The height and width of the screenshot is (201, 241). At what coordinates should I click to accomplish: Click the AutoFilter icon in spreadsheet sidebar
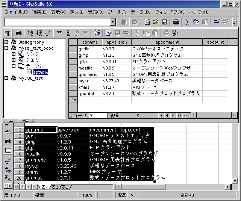[8, 162]
